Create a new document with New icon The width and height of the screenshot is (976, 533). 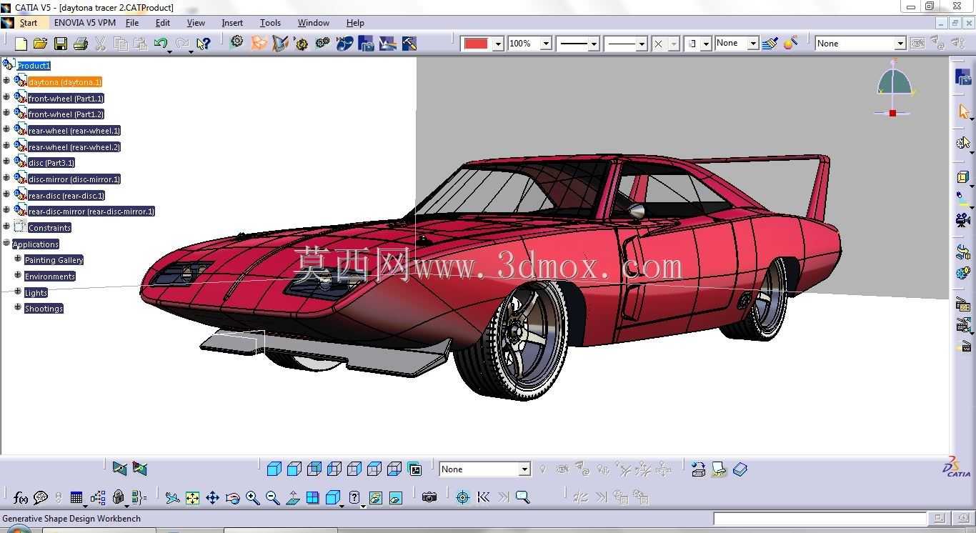21,44
